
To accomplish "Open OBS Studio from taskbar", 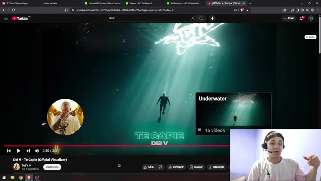I will 37,178.
